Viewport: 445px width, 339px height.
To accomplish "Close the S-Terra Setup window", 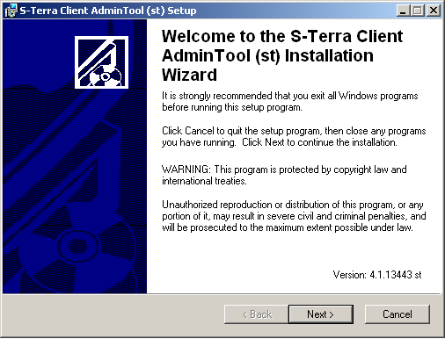I will click(x=434, y=11).
